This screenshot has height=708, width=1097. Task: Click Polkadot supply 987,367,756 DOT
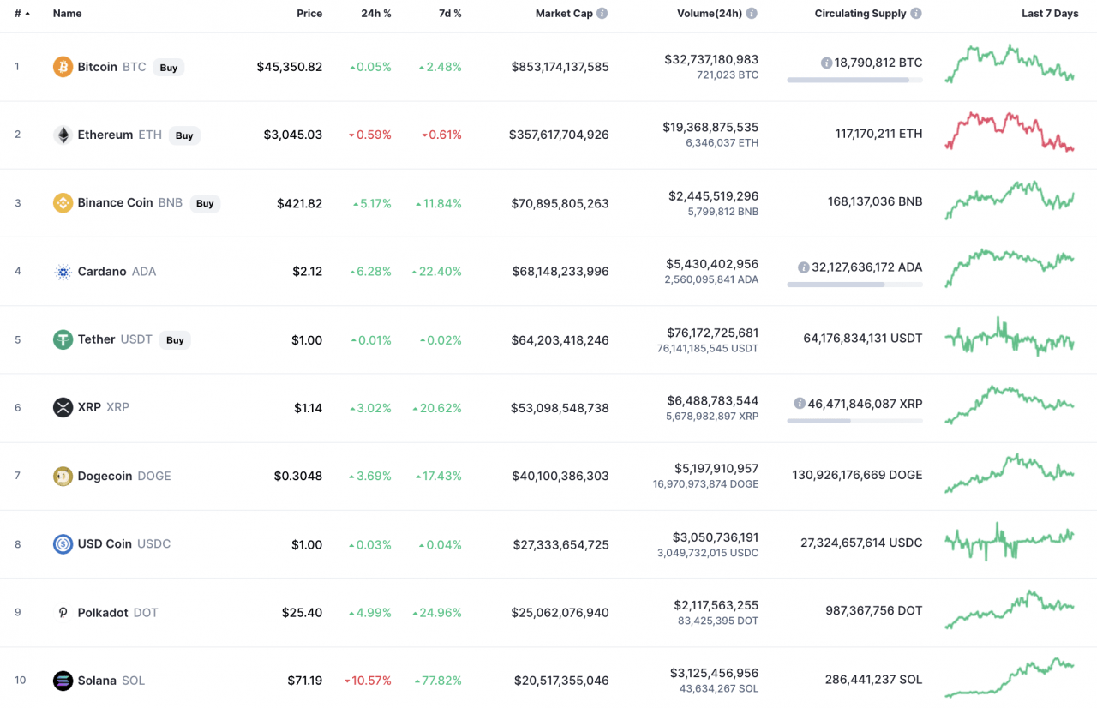click(874, 611)
